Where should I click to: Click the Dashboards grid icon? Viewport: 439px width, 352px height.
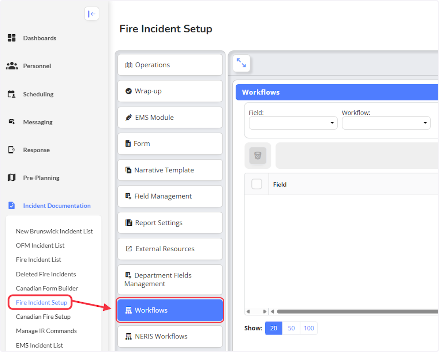12,38
